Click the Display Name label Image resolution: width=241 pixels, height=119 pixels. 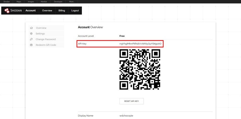85,116
